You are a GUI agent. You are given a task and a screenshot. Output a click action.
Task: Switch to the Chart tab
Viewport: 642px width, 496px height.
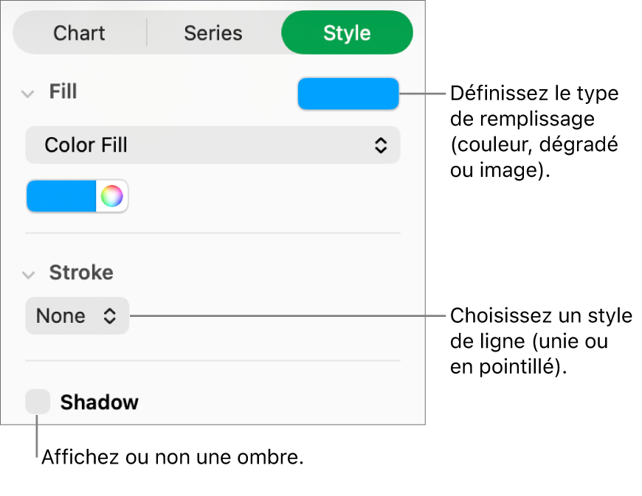coord(78,32)
